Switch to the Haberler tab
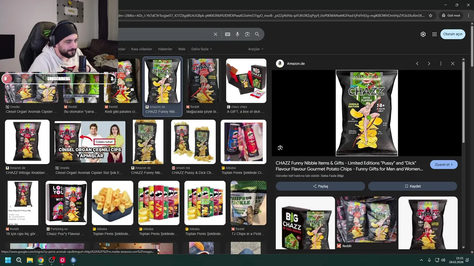Image resolution: width=474 pixels, height=266 pixels. [165, 49]
